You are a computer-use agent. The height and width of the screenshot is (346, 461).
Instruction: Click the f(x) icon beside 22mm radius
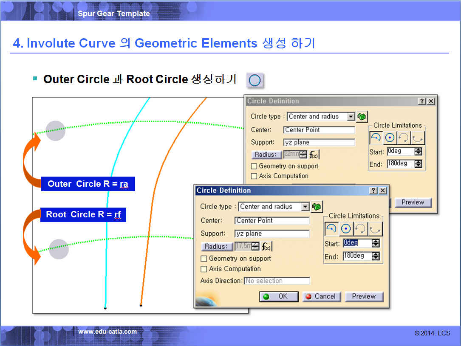(x=314, y=155)
